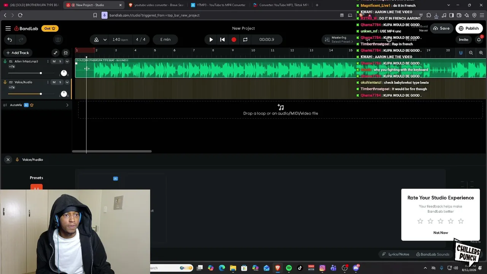Rate studio experience five stars
487x274 pixels.
[x=461, y=221]
